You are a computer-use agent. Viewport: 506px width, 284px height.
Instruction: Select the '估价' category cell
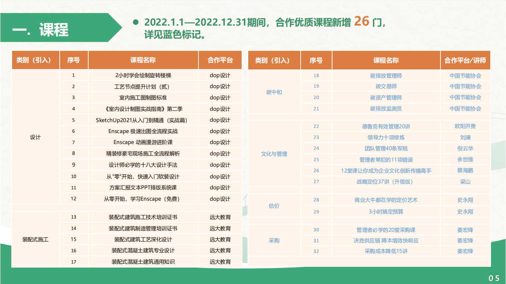pyautogui.click(x=274, y=206)
